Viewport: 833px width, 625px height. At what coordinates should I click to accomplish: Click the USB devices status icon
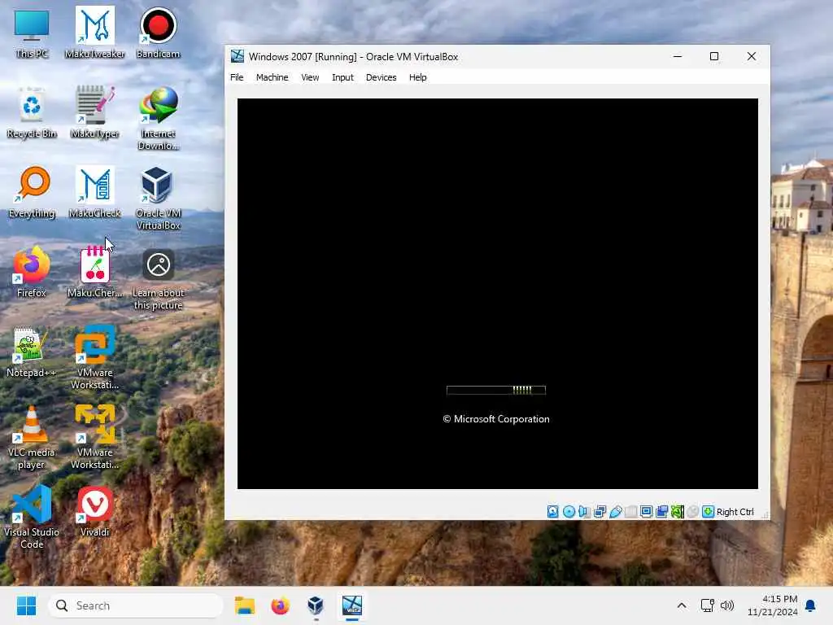[x=615, y=512]
